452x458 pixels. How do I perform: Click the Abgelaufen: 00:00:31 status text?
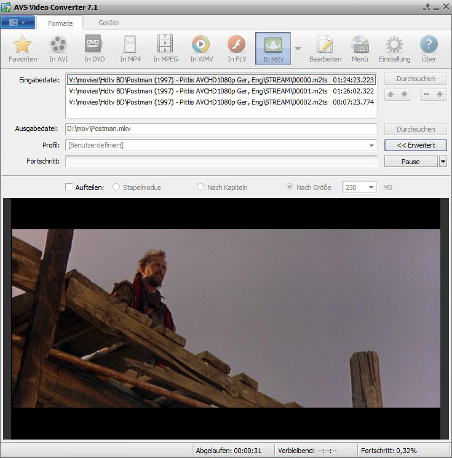229,451
